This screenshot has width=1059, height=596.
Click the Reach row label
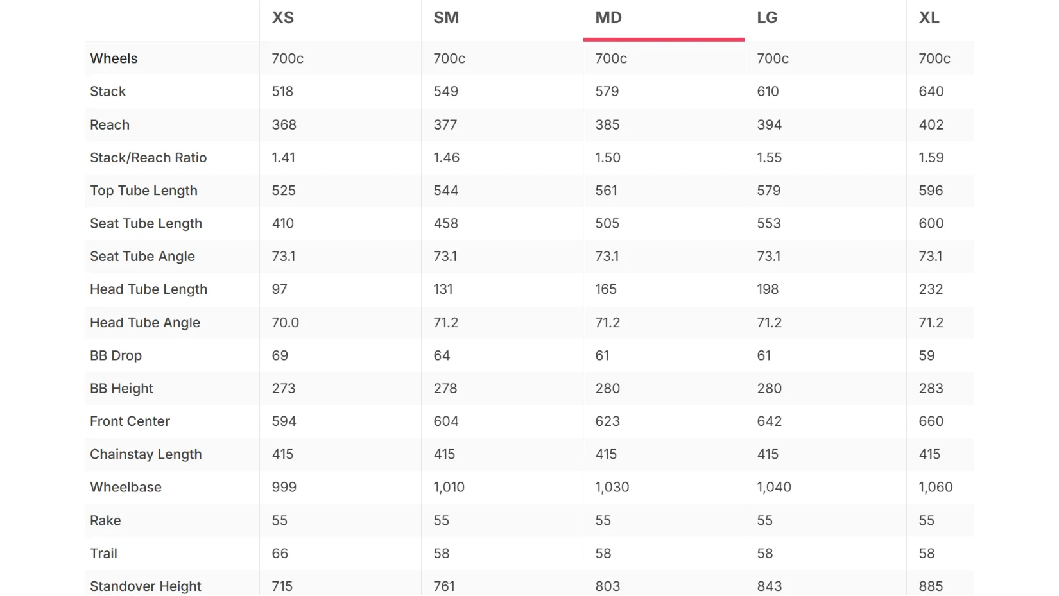pos(110,124)
